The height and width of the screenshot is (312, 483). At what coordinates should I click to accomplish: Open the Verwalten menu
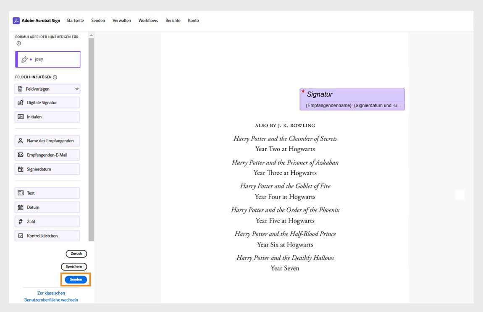click(x=122, y=21)
